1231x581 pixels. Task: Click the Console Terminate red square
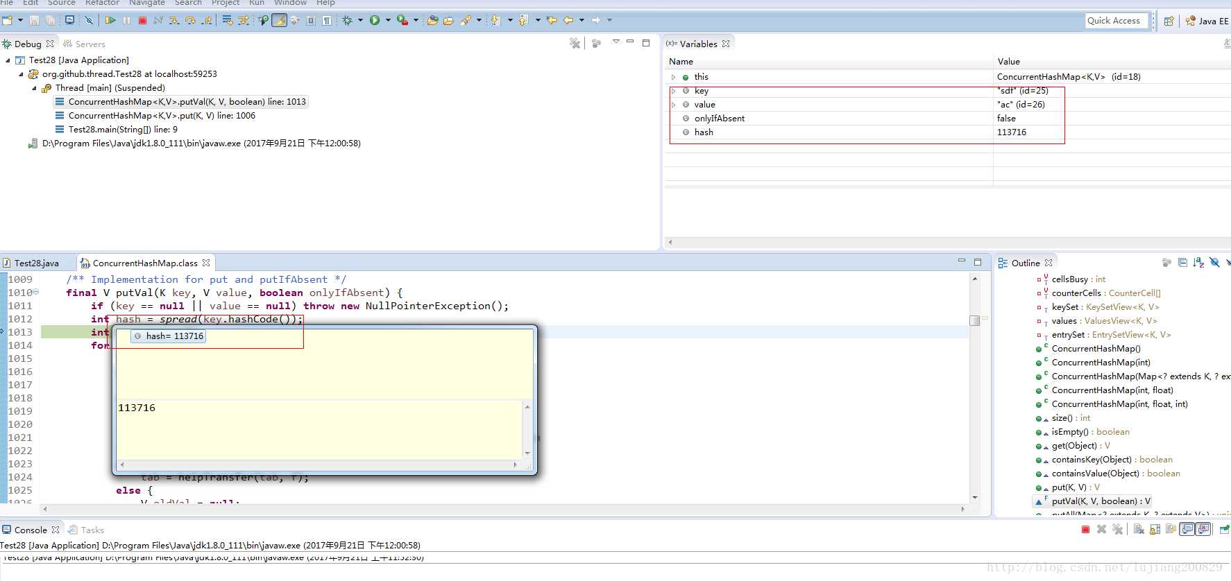point(1085,529)
